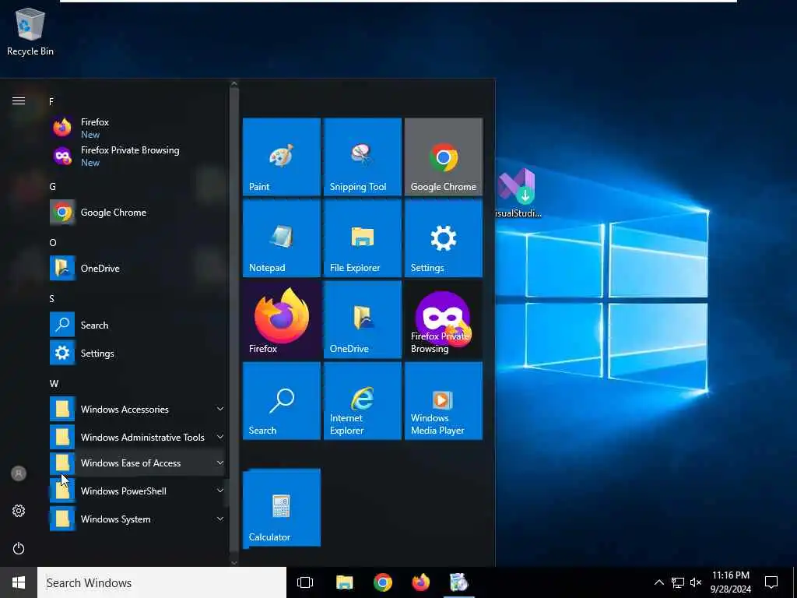This screenshot has height=598, width=797.
Task: Launch the Snipping Tool tile
Action: point(363,157)
